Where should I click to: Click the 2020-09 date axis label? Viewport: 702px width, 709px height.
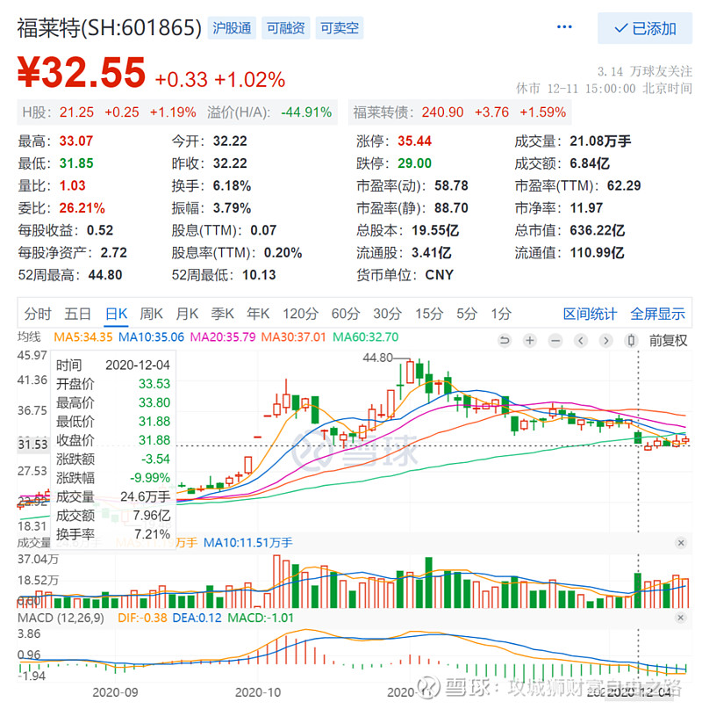pos(115,692)
